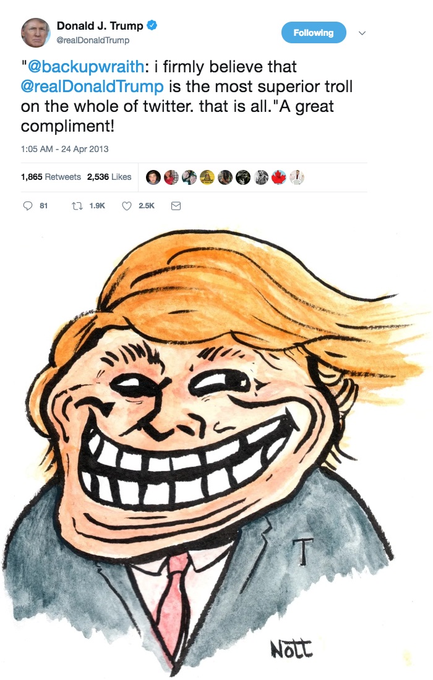The width and height of the screenshot is (433, 680).
Task: View the 2,536 Likes list
Action: [x=109, y=177]
